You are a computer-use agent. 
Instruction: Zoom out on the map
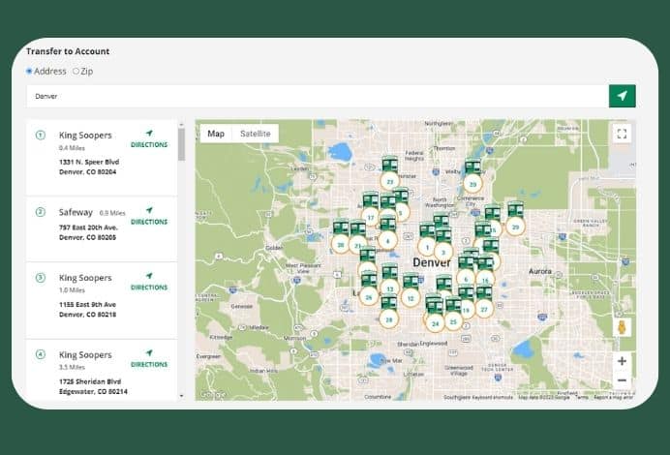[622, 379]
